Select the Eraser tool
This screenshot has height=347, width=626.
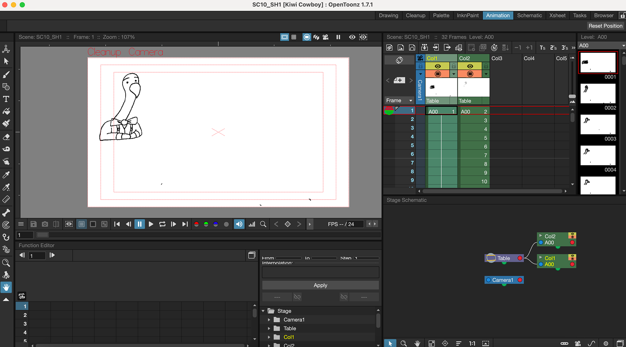tap(6, 137)
